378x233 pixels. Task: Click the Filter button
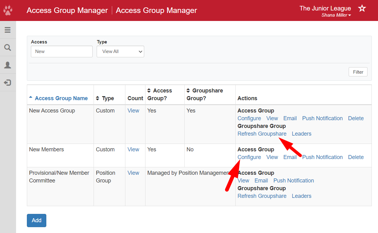point(358,72)
